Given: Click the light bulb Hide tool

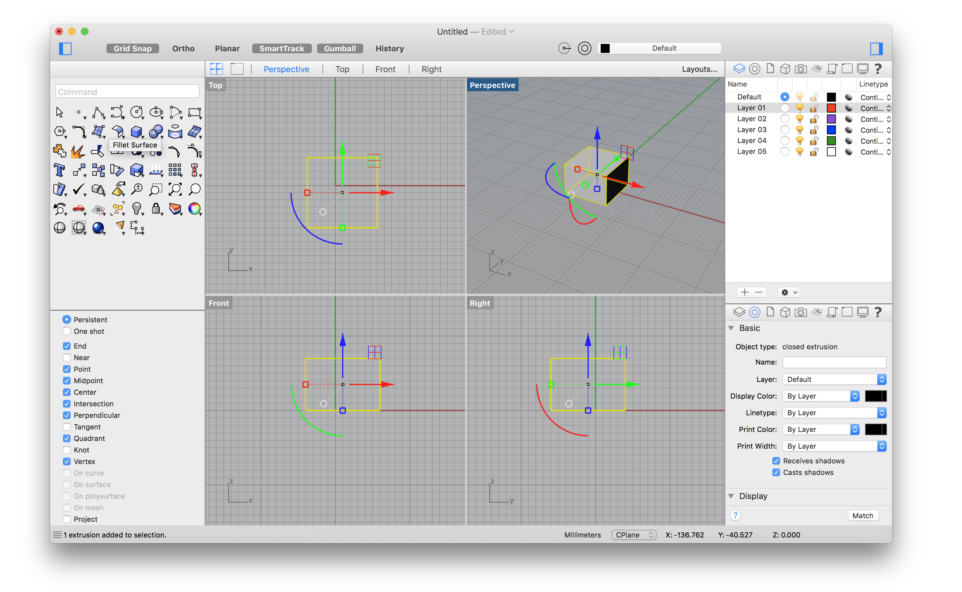Looking at the screenshot, I should (x=136, y=208).
